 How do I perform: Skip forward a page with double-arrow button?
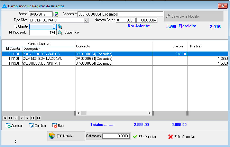(33, 118)
